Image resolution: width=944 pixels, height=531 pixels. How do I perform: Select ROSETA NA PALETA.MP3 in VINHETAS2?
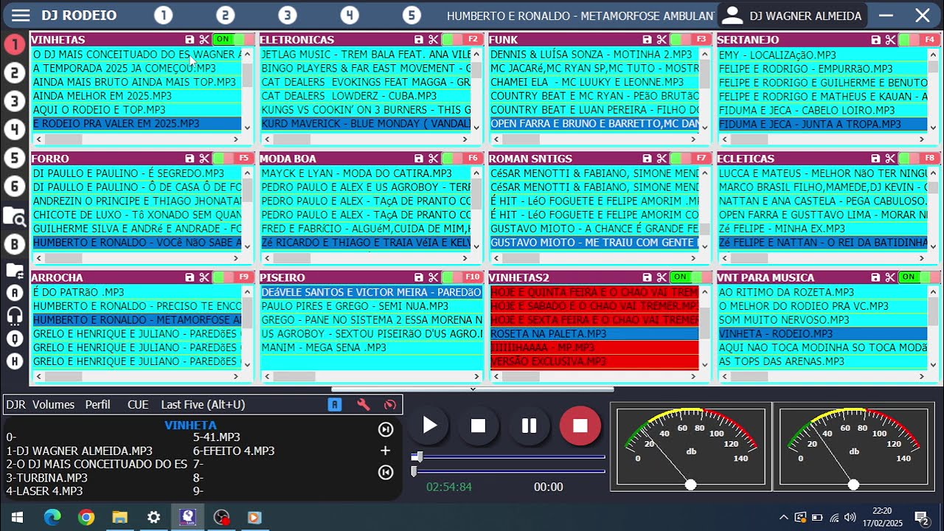click(594, 333)
